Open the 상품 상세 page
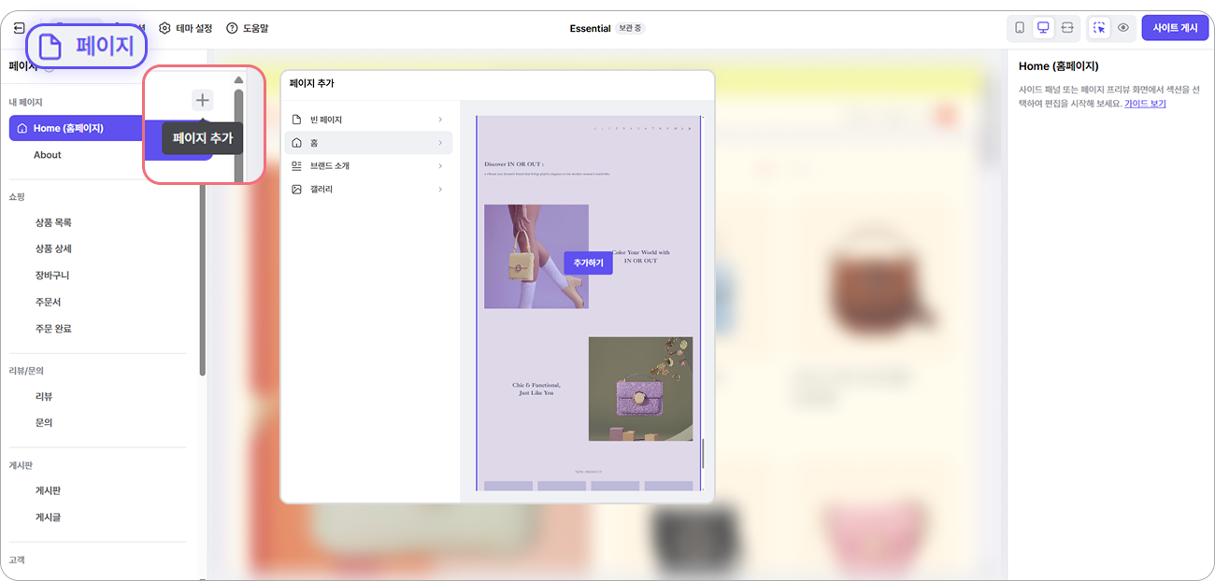 point(53,248)
